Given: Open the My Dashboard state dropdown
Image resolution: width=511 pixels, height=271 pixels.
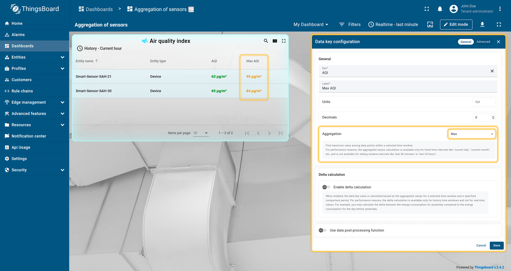Looking at the screenshot, I should (x=311, y=25).
